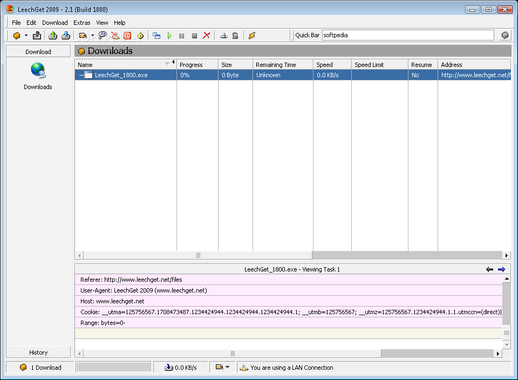Sort by the Resume column header
This screenshot has width=518, height=380.
(x=423, y=65)
